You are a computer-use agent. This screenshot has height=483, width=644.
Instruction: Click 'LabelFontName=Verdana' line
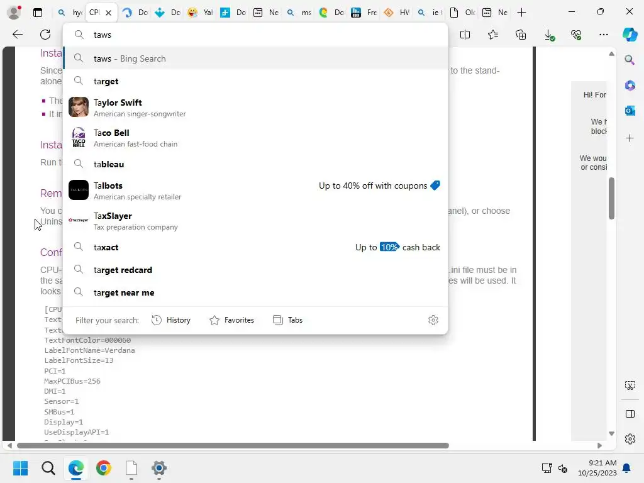point(89,350)
